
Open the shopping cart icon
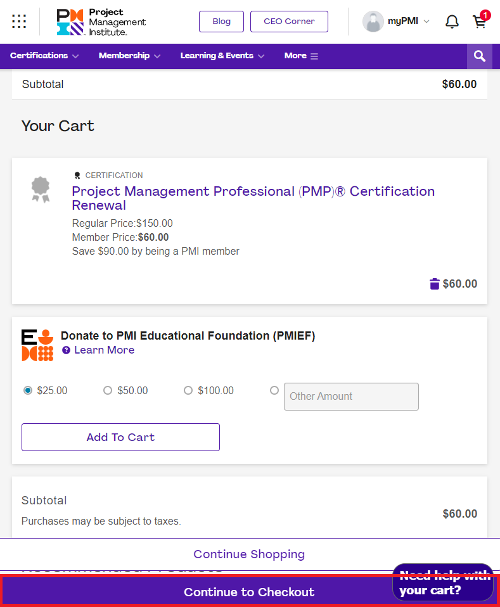480,22
